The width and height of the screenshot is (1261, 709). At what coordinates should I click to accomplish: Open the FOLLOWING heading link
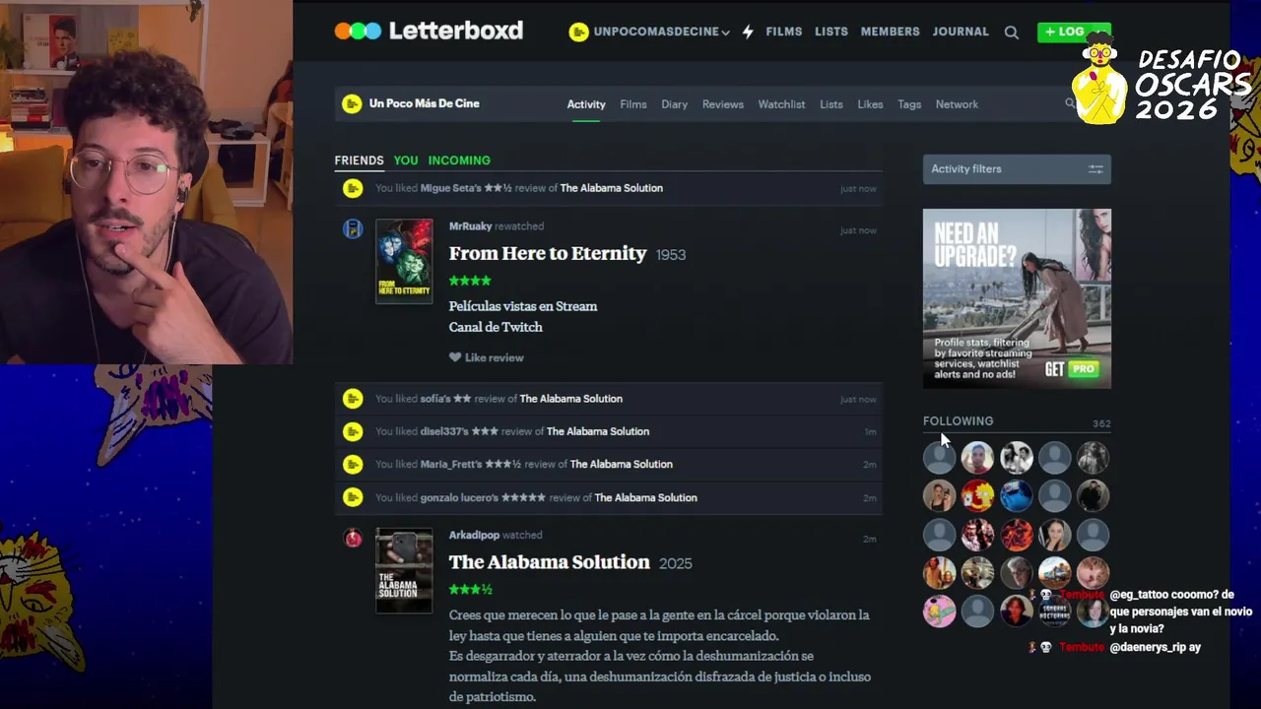tap(958, 421)
